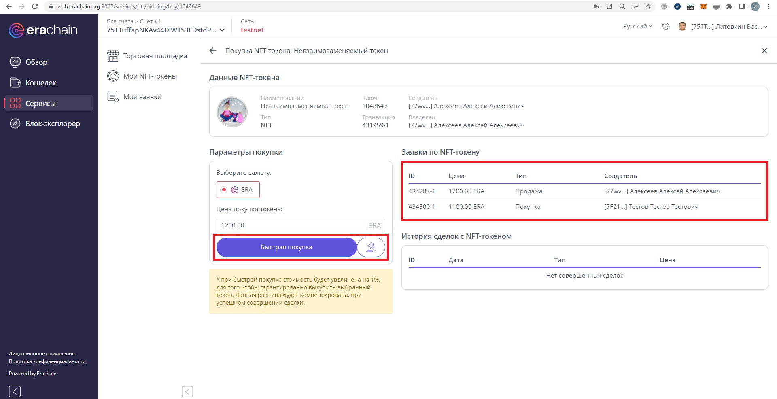
Task: Click the NFT token thumbnail image
Action: (232, 112)
